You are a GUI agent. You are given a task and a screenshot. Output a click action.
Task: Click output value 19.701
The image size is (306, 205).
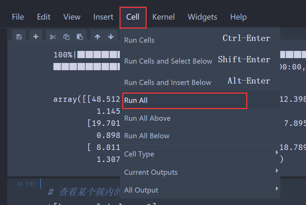[106, 123]
